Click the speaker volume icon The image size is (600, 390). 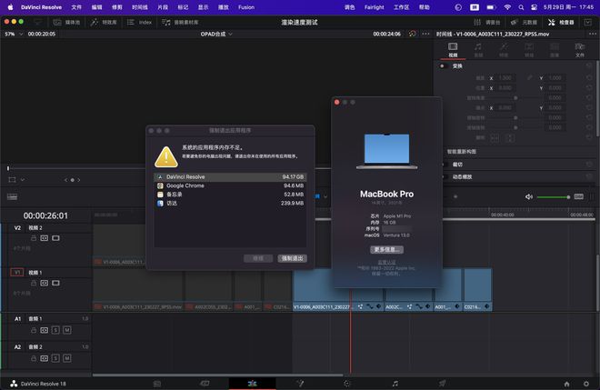click(529, 196)
